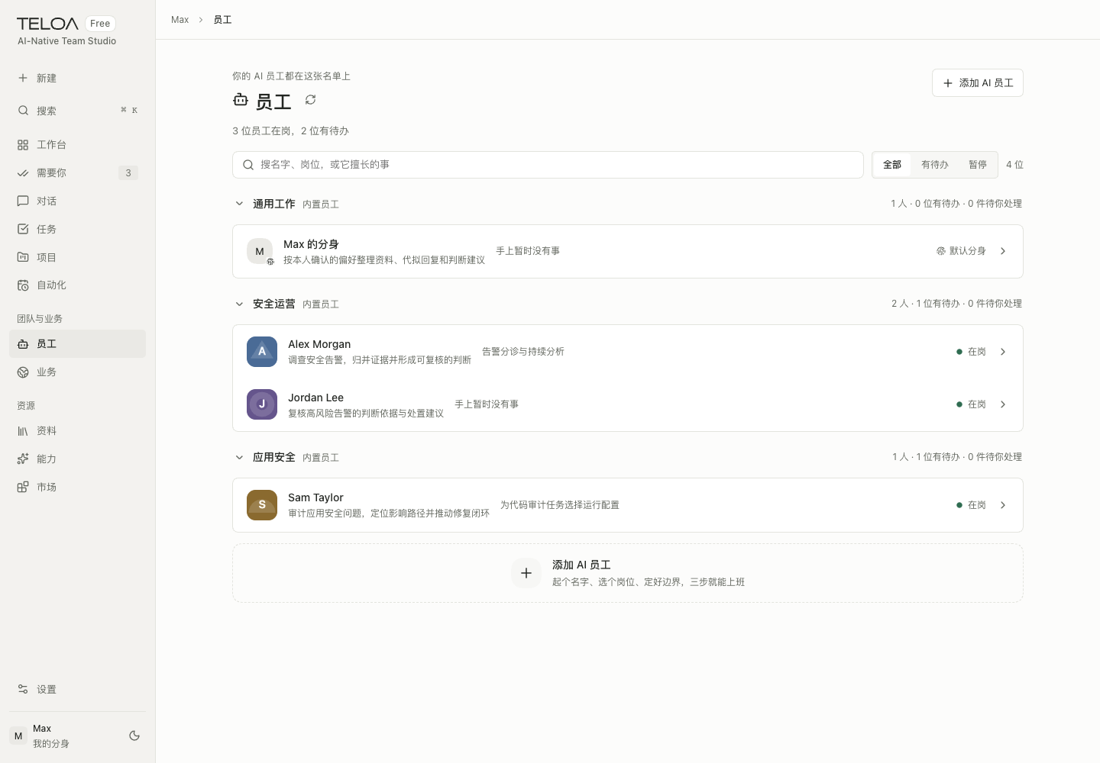This screenshot has height=763, width=1100.
Task: Open 设置 in the sidebar
Action: click(77, 690)
